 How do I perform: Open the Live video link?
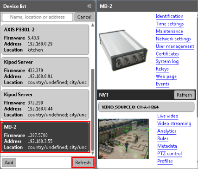(168, 116)
